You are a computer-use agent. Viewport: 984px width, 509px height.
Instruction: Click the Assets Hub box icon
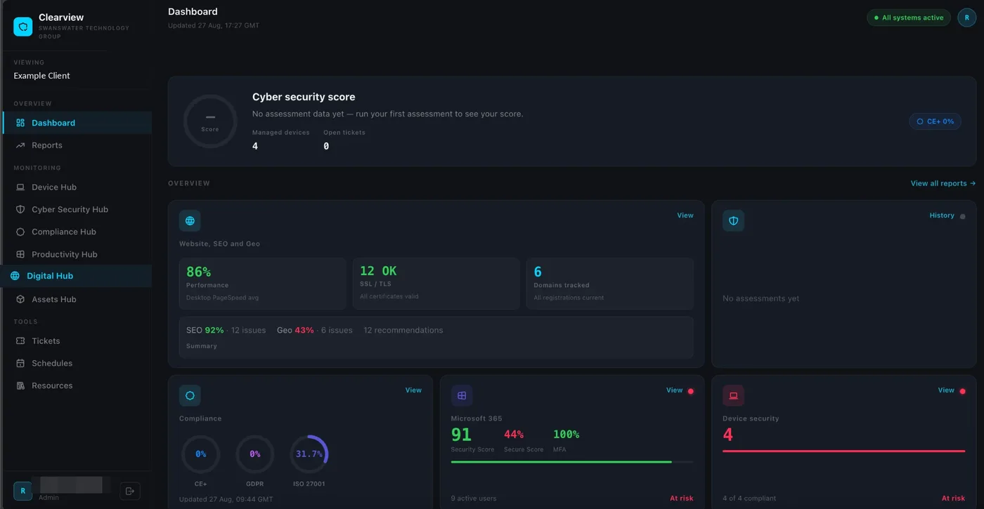[20, 299]
